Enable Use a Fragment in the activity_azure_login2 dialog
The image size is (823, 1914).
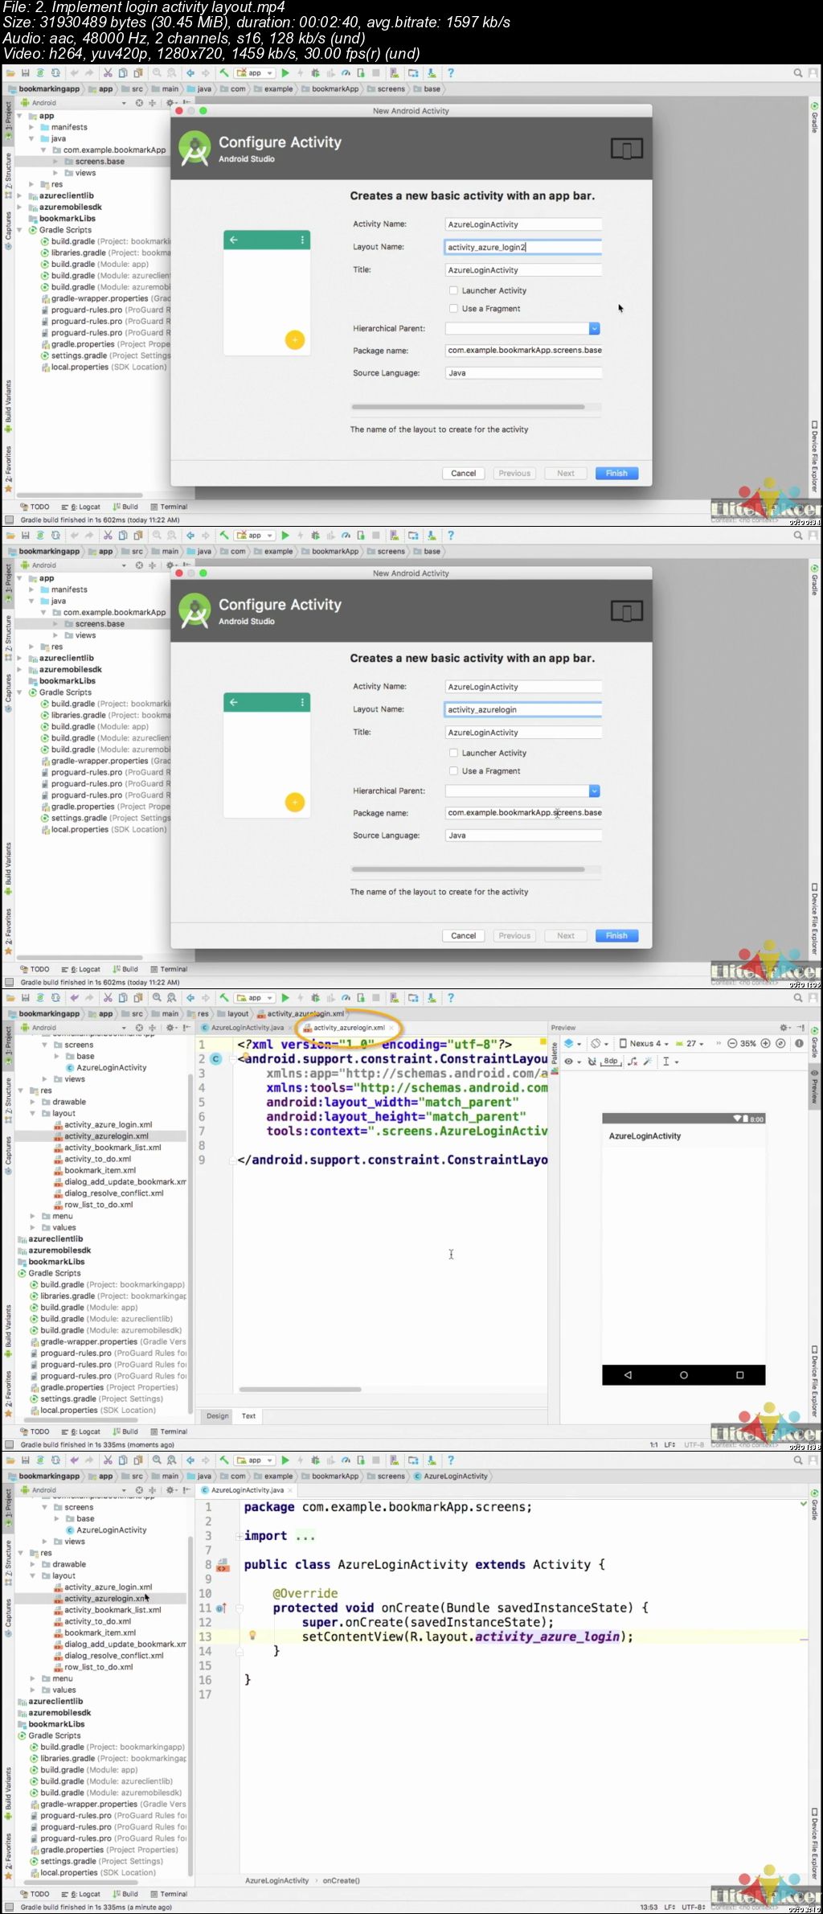point(453,309)
